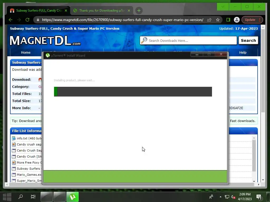The width and height of the screenshot is (270, 202).
Task: View site security lock info
Action: point(38,20)
